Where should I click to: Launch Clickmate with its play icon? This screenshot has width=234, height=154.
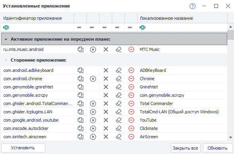click(93, 128)
